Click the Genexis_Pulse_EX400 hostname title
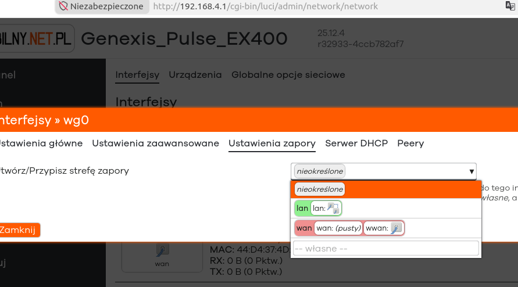The image size is (518, 287). click(x=184, y=39)
